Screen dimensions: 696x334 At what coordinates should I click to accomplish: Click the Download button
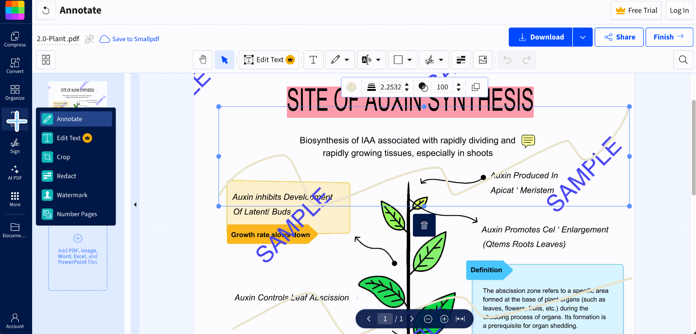tap(540, 37)
